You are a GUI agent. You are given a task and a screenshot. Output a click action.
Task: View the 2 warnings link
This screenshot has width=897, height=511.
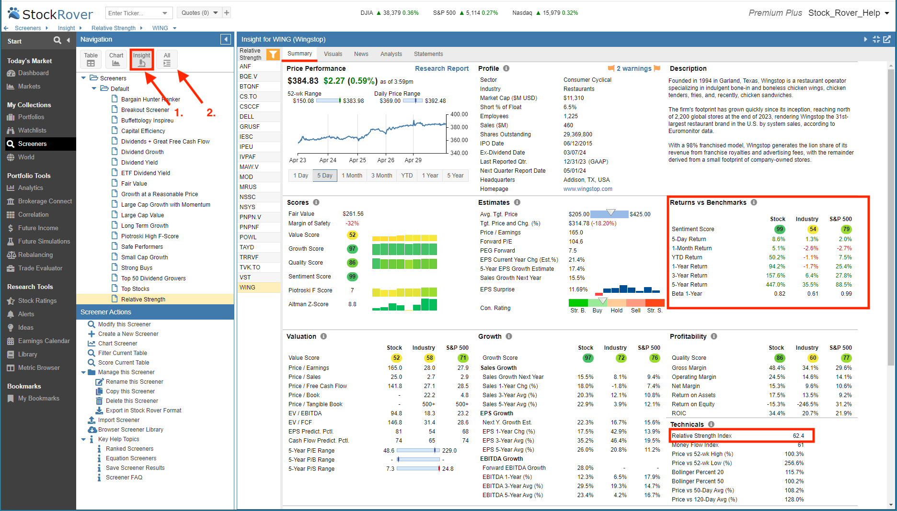pos(634,69)
